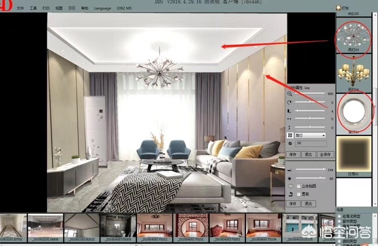Viewport: 378px width, 246px height.
Task: Choose the 灯带01 light strip item
Action: tap(354, 153)
